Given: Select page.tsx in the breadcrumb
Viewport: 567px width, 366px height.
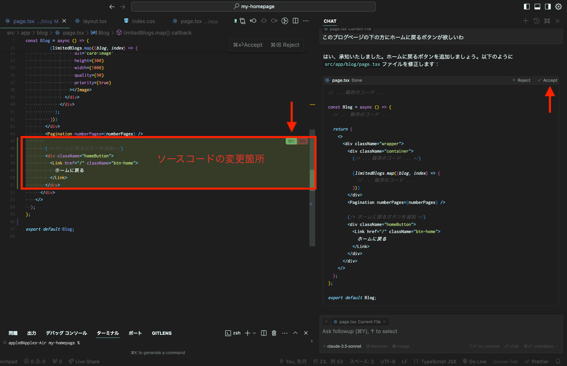Looking at the screenshot, I should (x=69, y=33).
